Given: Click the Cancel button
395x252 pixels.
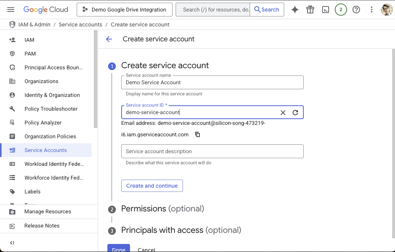Looking at the screenshot, I should [x=146, y=249].
